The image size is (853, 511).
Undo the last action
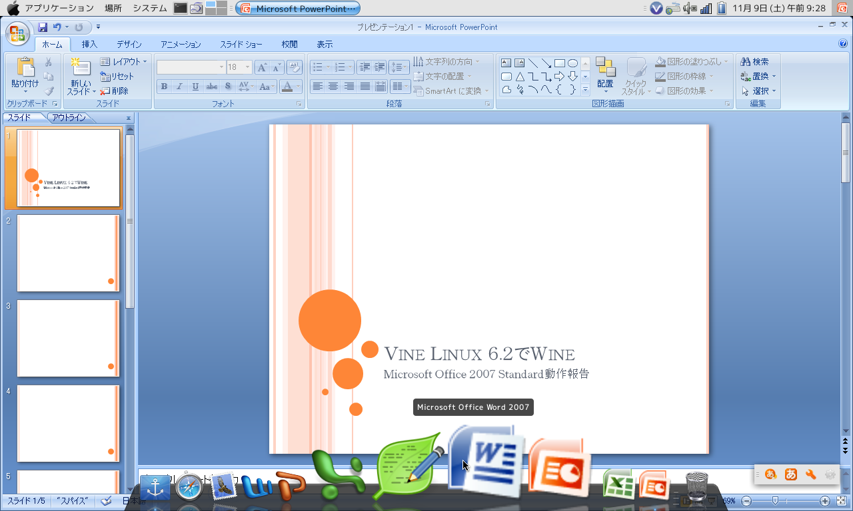pos(57,27)
